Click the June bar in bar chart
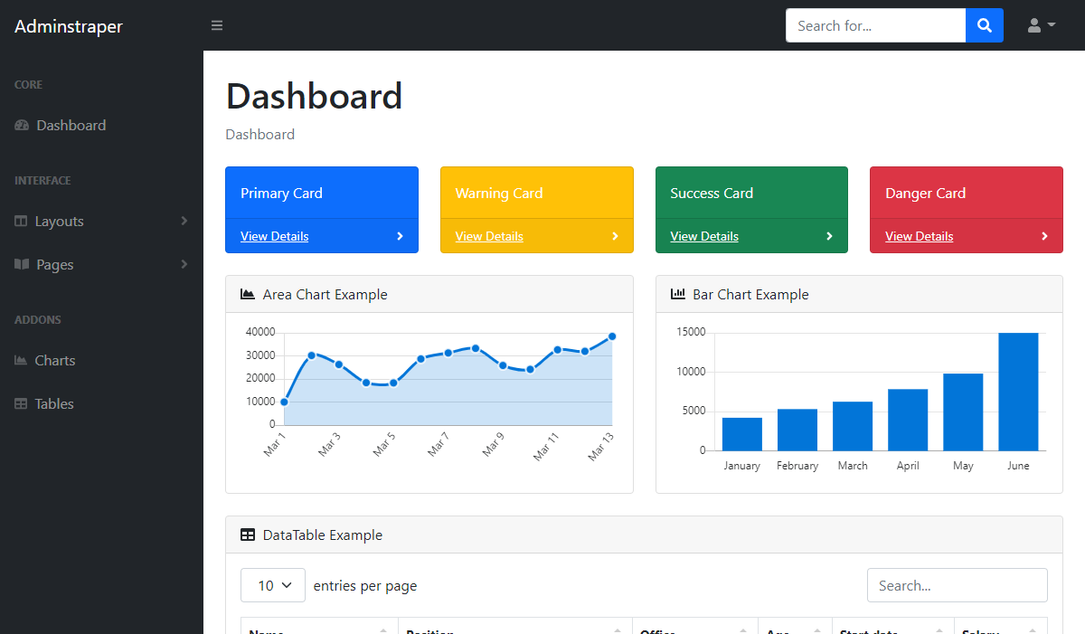This screenshot has height=634, width=1085. pyautogui.click(x=1018, y=392)
